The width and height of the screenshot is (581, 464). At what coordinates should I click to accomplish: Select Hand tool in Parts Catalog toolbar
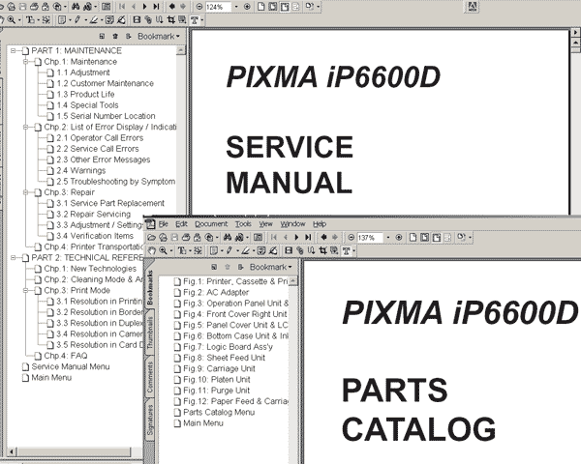pos(152,251)
